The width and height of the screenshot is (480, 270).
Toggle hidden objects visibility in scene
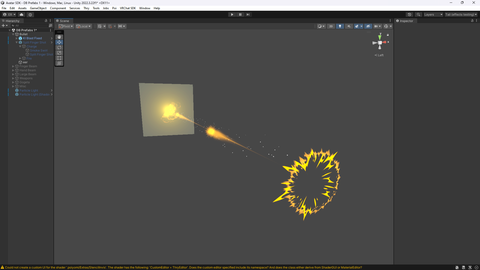(x=368, y=26)
